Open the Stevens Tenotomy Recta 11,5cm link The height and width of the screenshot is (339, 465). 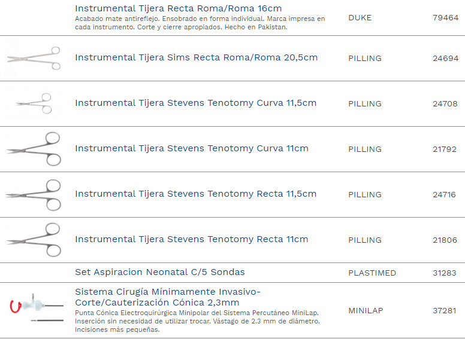tap(195, 194)
